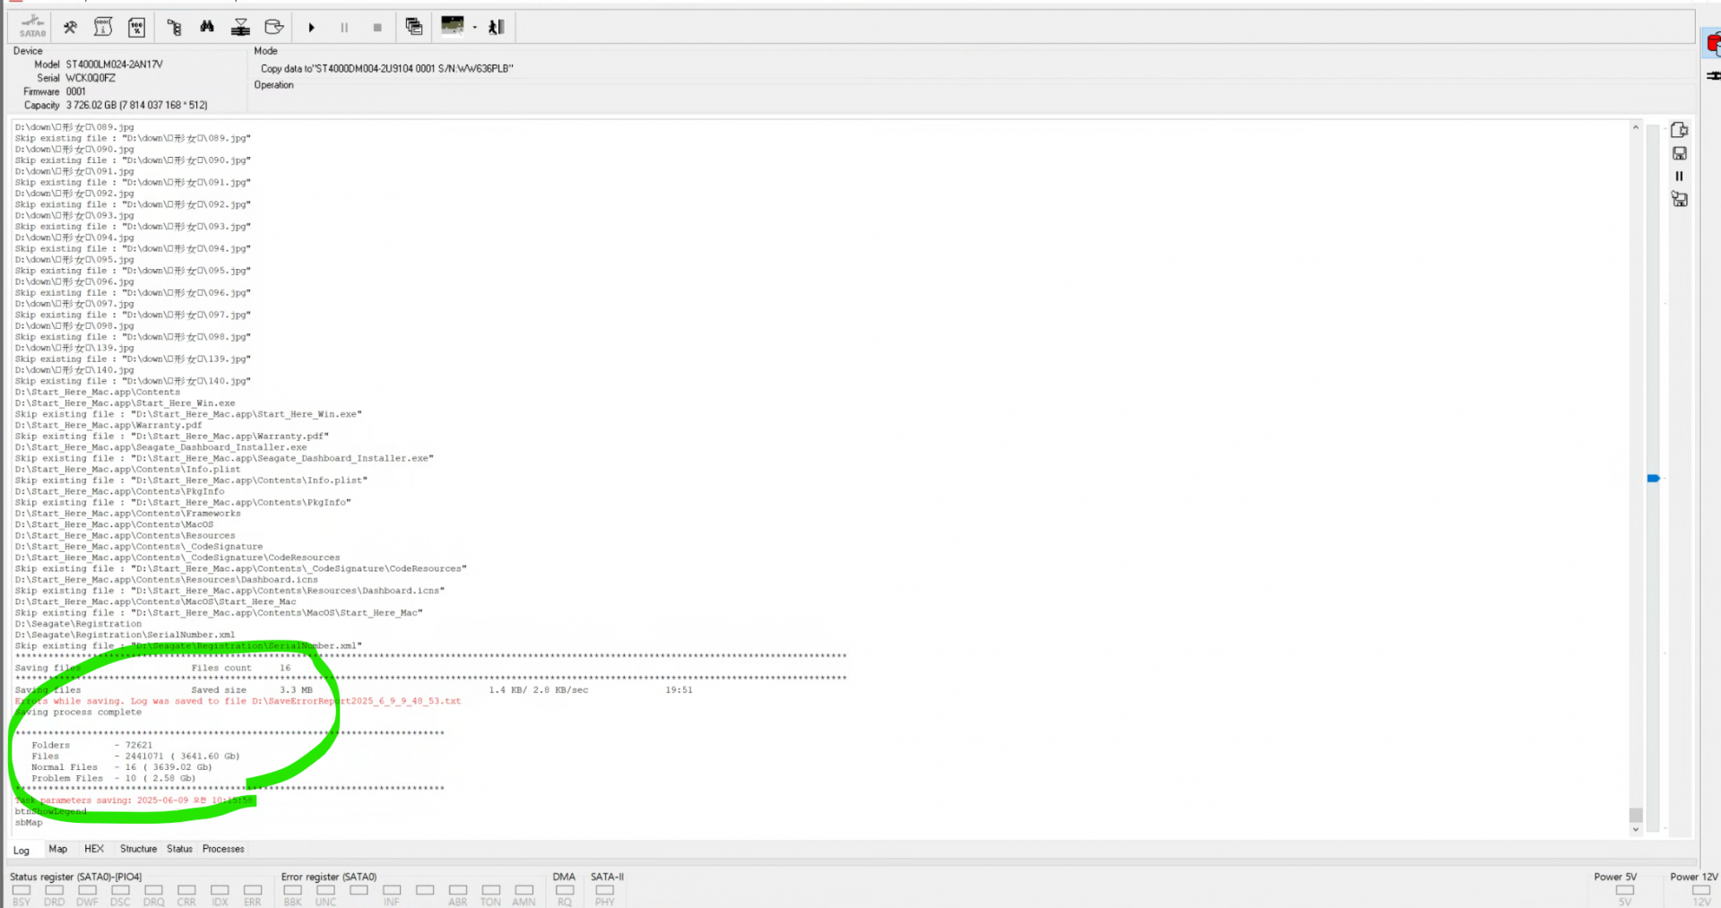The height and width of the screenshot is (908, 1721).
Task: Open the folder tree structure icon
Action: click(x=174, y=28)
